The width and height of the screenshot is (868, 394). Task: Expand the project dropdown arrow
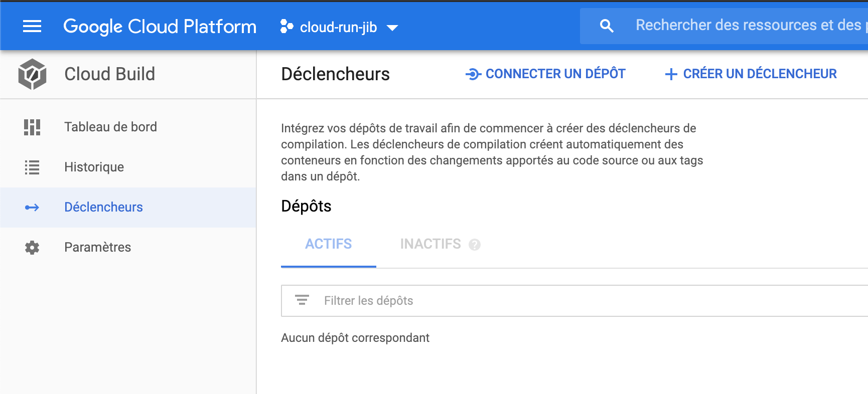pyautogui.click(x=392, y=28)
